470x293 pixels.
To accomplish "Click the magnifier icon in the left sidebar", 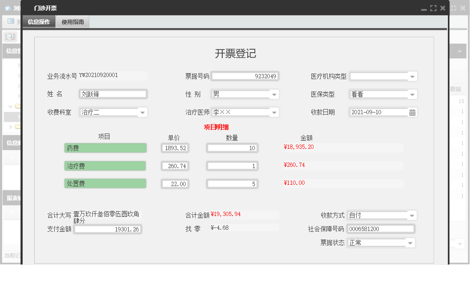I will [10, 36].
